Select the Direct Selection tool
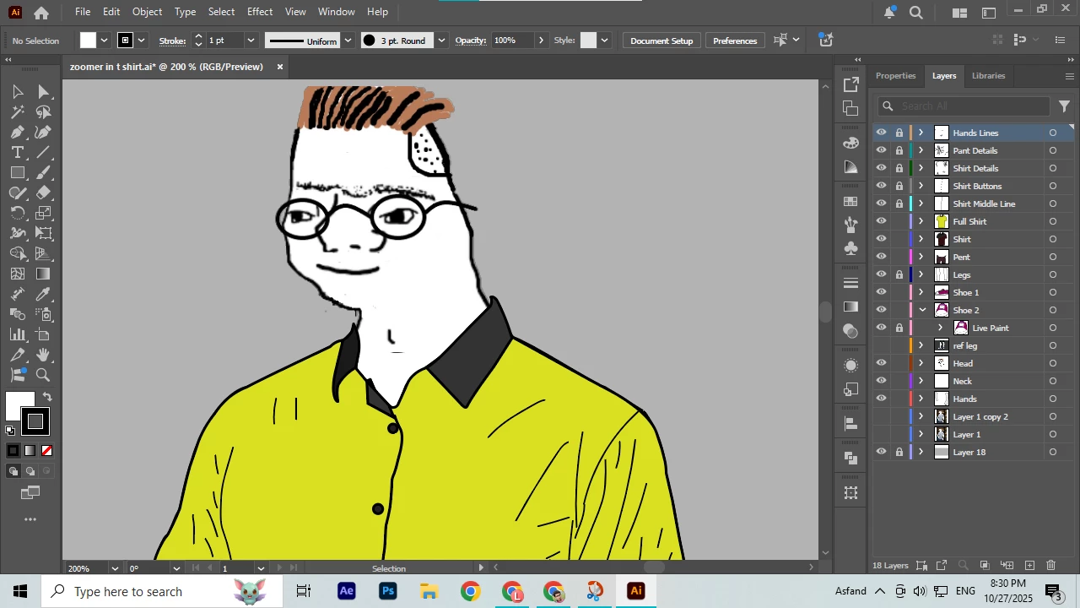 tap(44, 91)
